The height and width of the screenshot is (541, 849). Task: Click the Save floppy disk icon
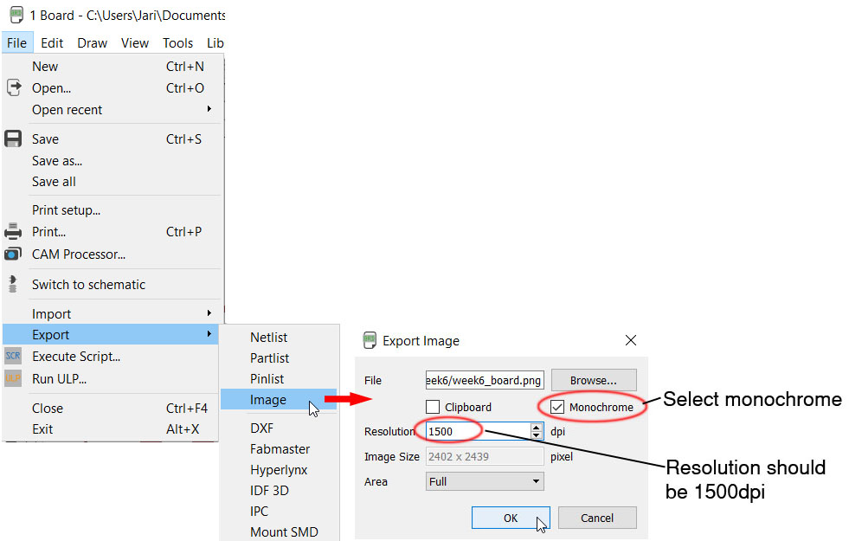click(13, 138)
